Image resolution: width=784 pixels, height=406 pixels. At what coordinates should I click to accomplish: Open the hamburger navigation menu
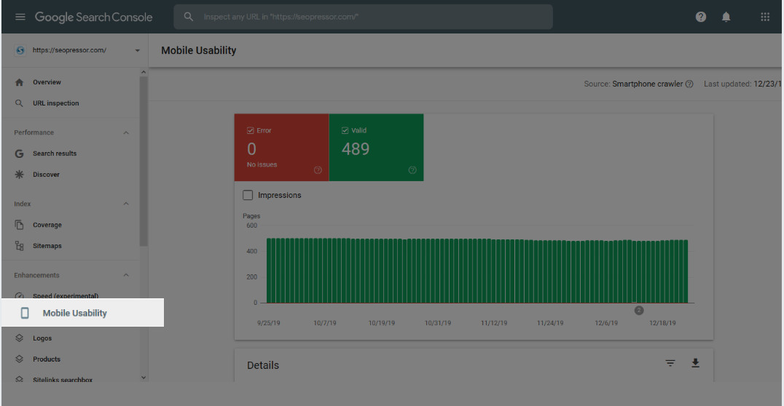(20, 17)
